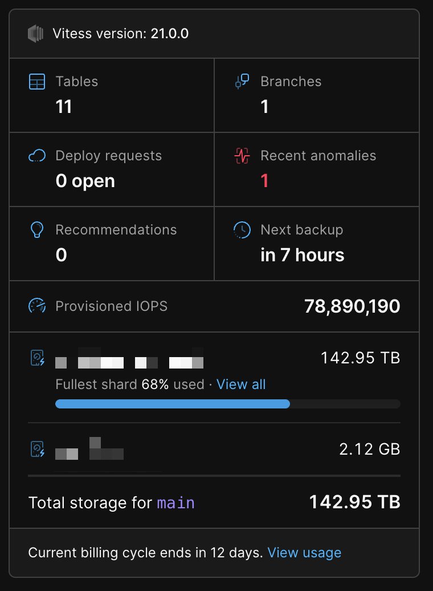The width and height of the screenshot is (433, 591).
Task: Click the main branch name
Action: pyautogui.click(x=175, y=503)
